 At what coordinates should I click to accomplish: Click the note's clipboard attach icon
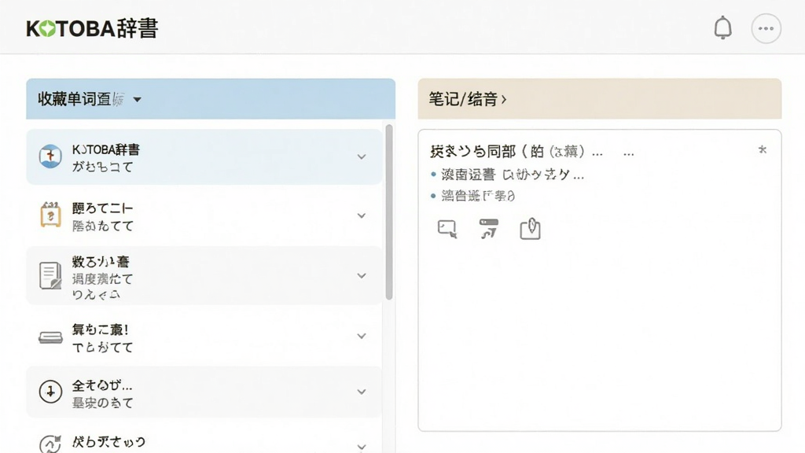tap(530, 229)
